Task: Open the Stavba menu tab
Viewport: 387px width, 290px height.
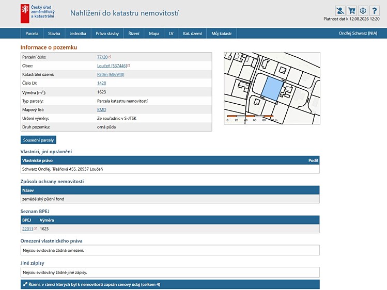Action: 54,34
